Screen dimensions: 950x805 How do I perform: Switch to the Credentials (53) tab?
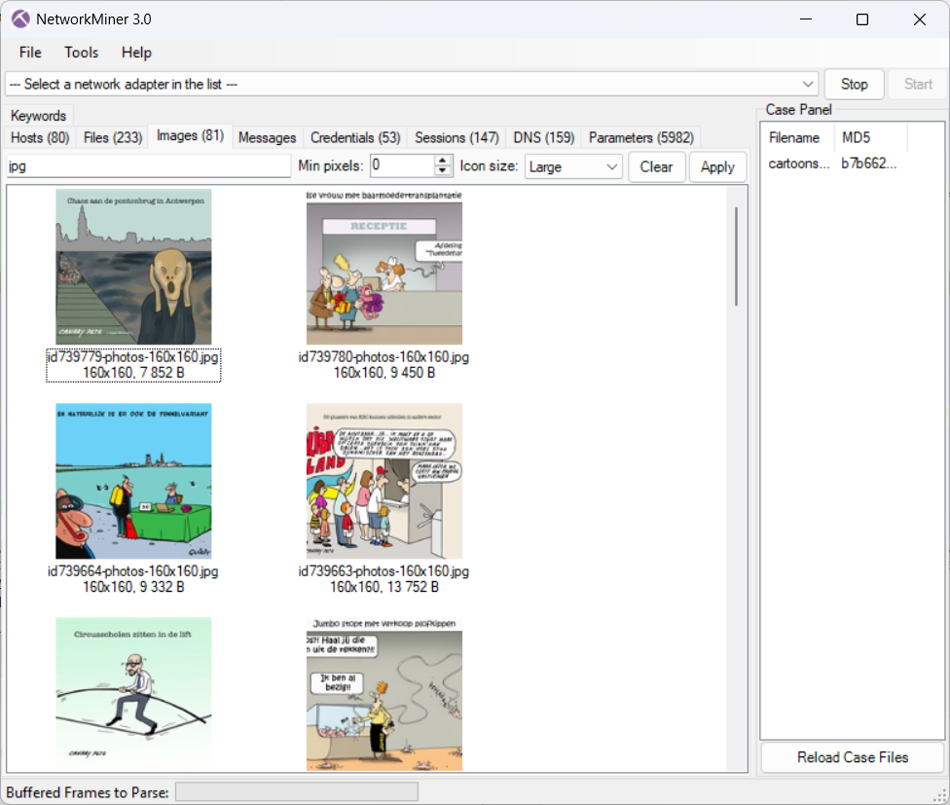coord(355,137)
